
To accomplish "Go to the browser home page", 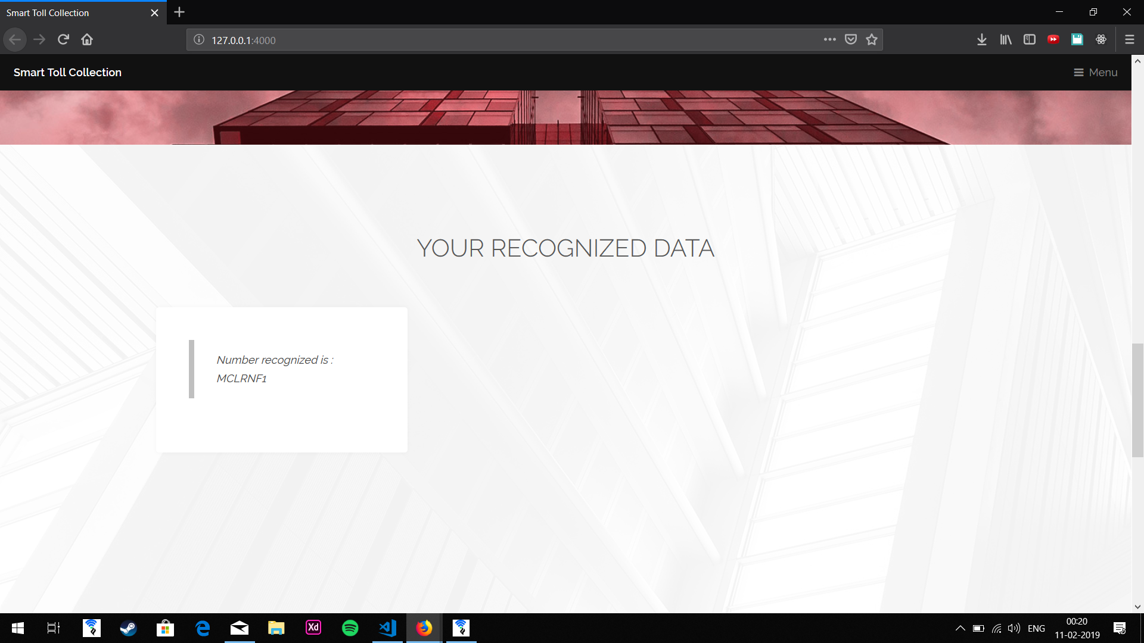I will [x=87, y=39].
